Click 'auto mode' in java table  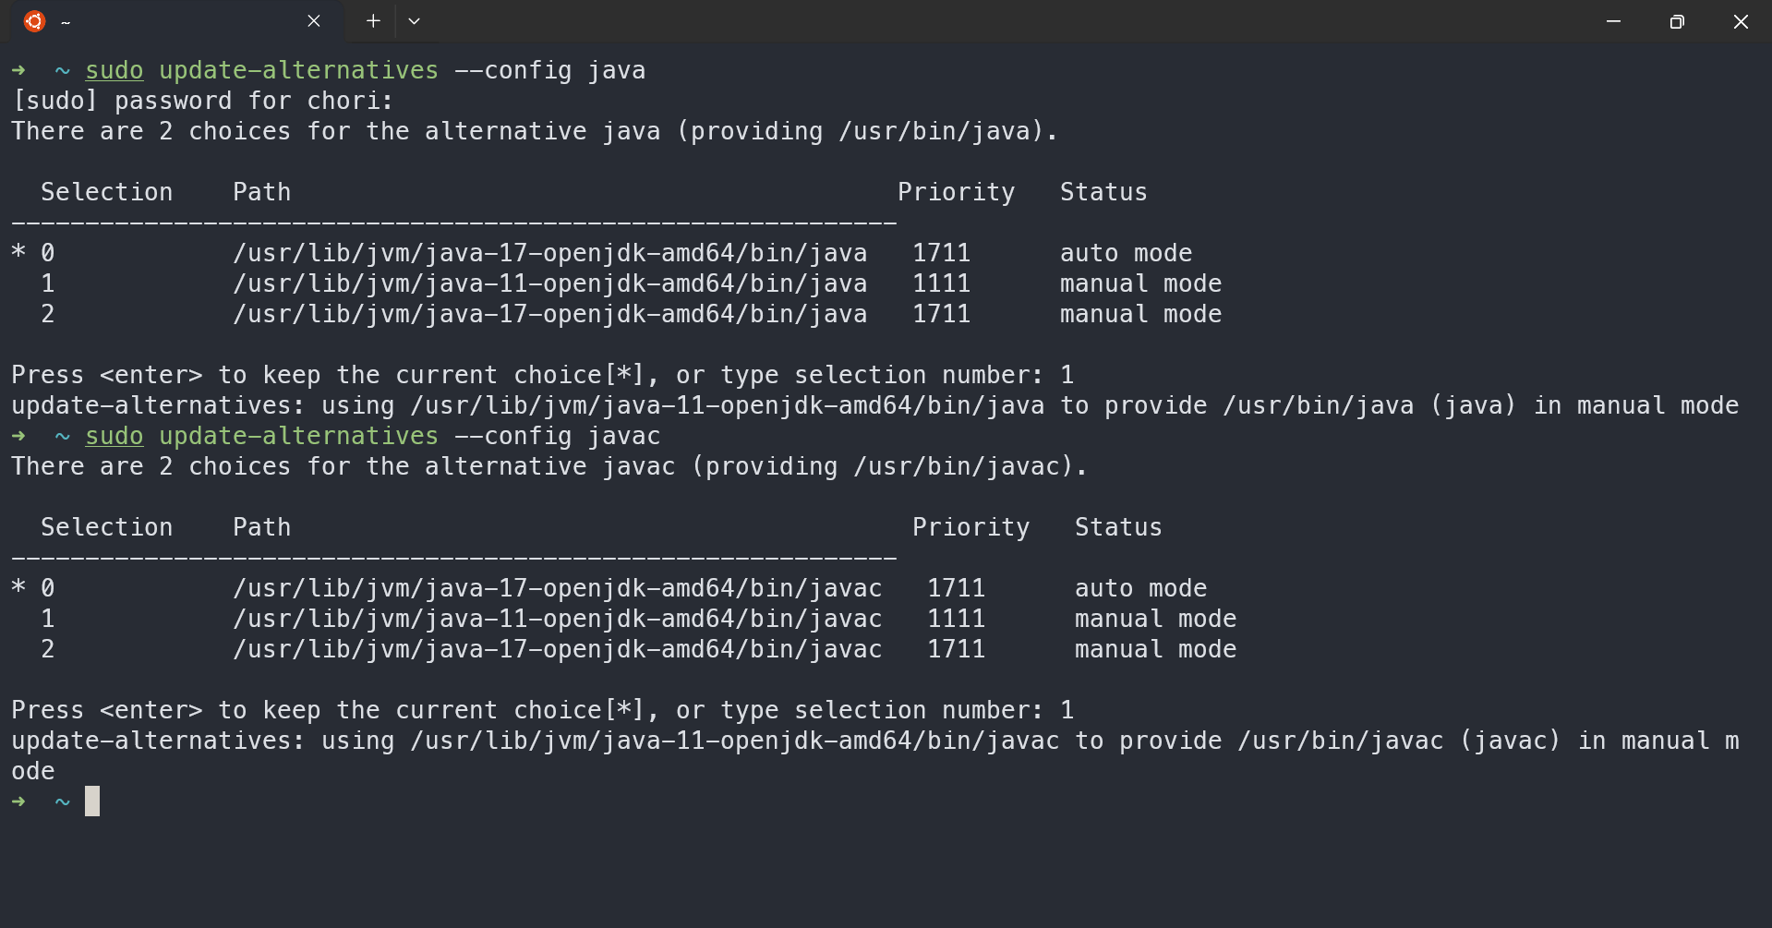point(1126,253)
